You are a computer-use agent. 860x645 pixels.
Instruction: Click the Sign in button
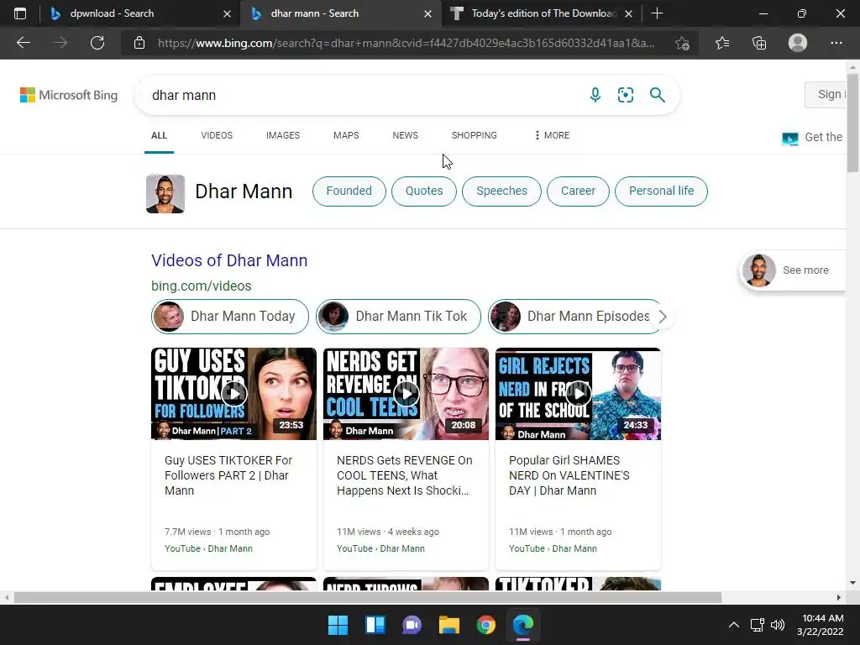(x=826, y=94)
